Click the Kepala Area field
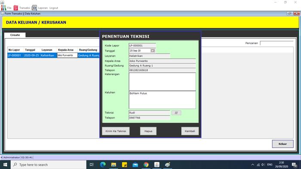 point(162,61)
